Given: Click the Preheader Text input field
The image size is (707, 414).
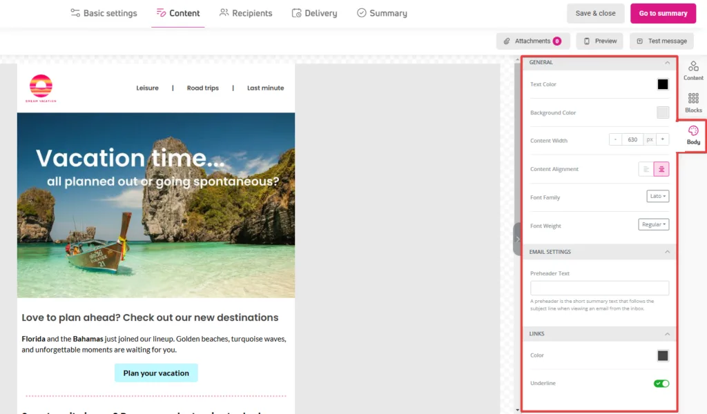Looking at the screenshot, I should coord(599,288).
